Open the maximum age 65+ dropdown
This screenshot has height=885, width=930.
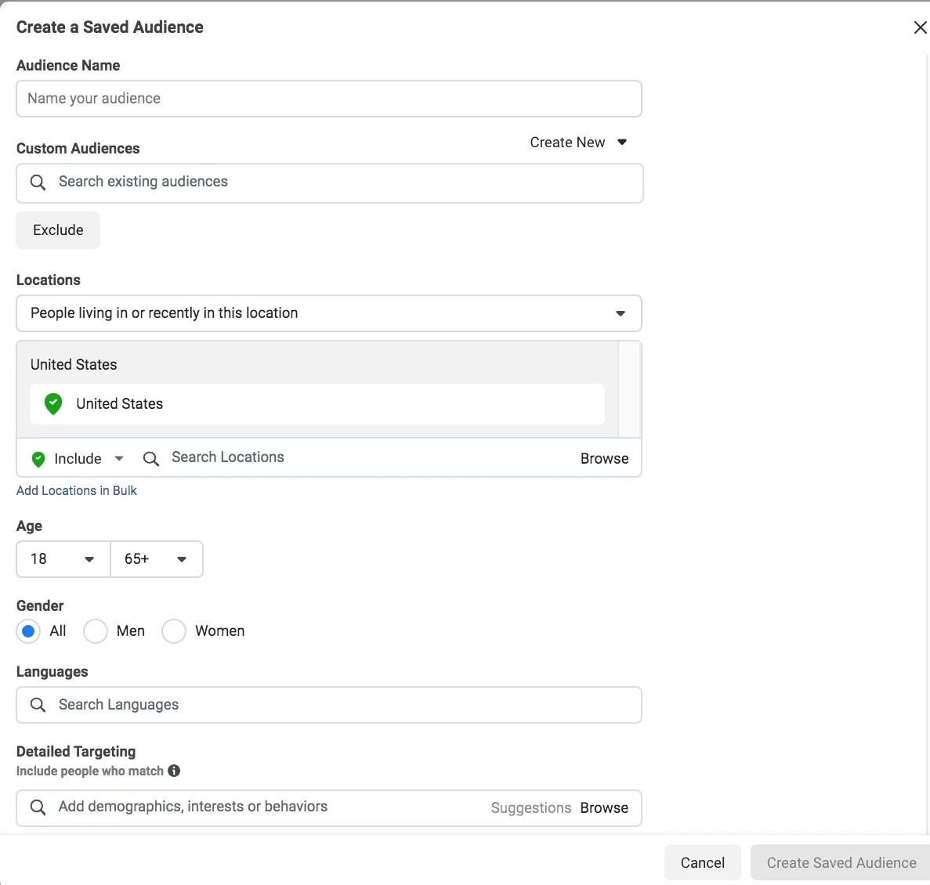coord(156,559)
